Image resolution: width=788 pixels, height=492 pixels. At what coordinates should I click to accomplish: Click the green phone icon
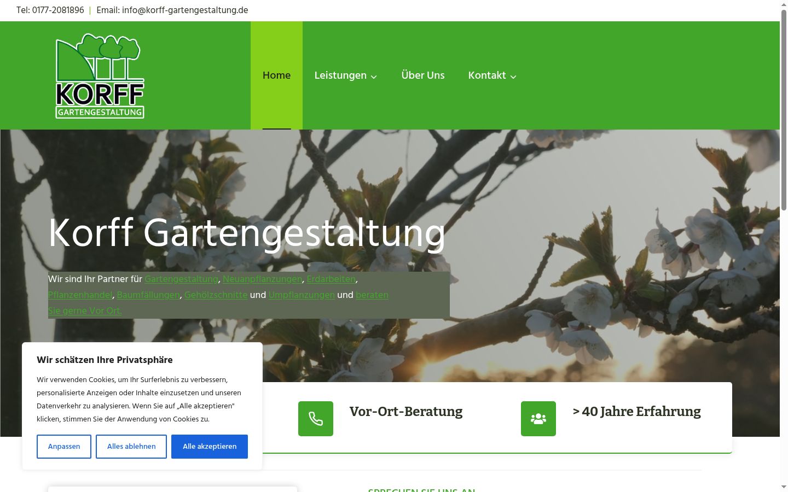point(316,419)
